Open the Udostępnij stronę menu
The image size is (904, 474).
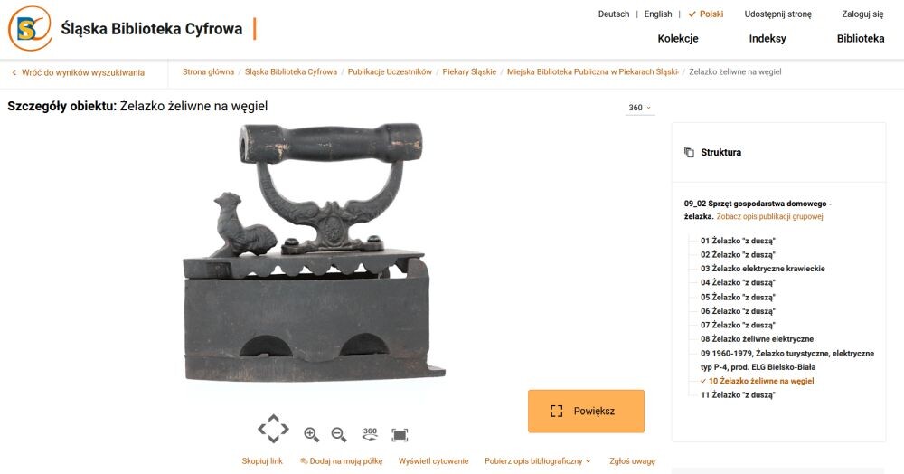pyautogui.click(x=777, y=14)
